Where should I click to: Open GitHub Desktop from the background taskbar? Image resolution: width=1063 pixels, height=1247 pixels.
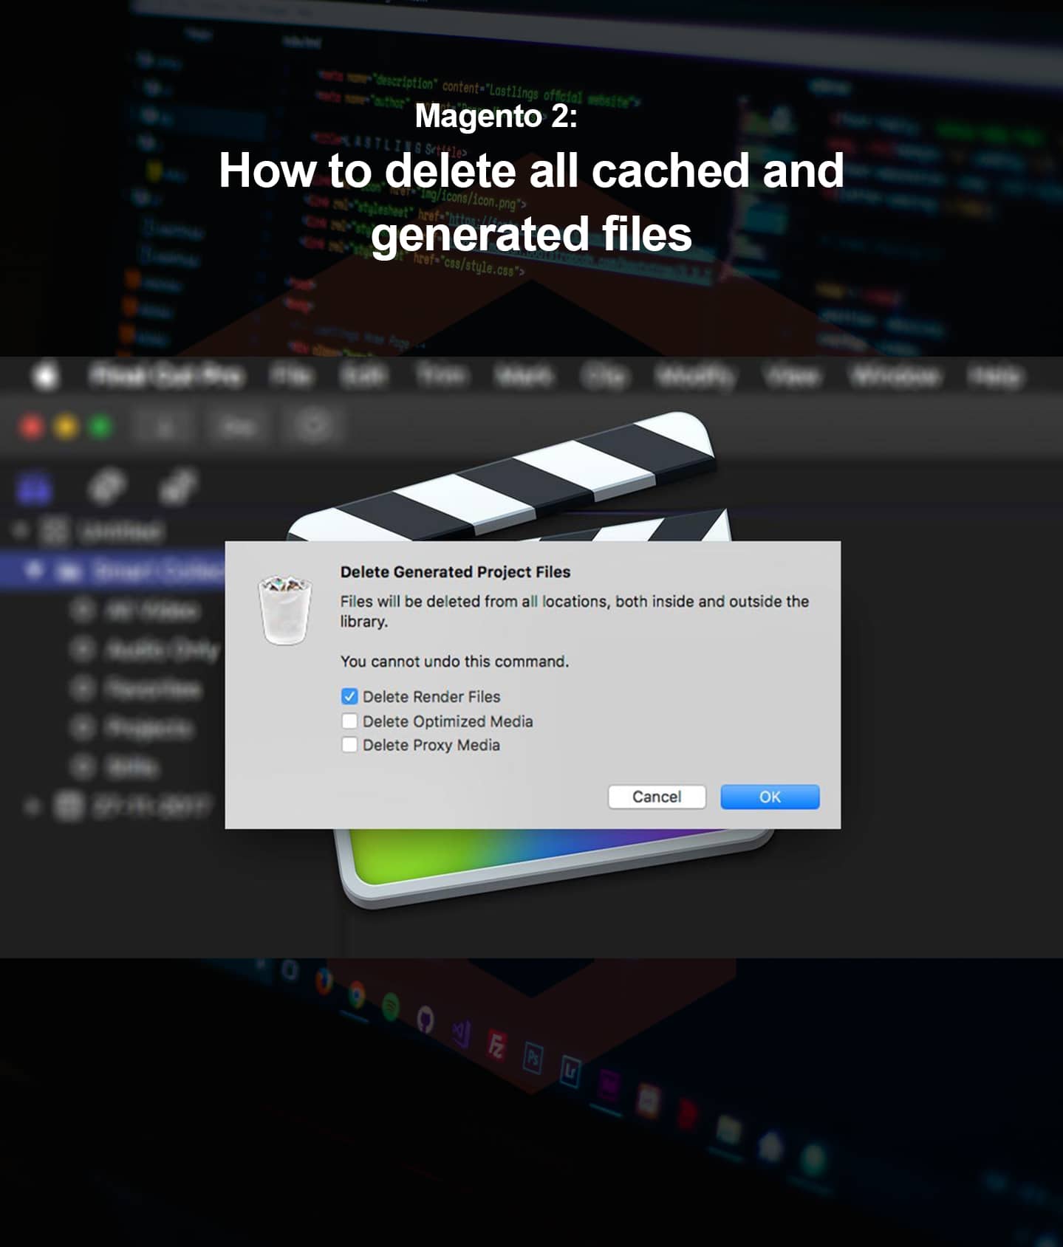click(425, 1020)
